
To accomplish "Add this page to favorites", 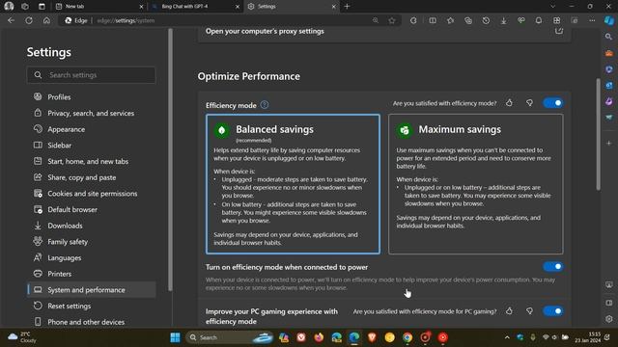I will click(x=392, y=20).
